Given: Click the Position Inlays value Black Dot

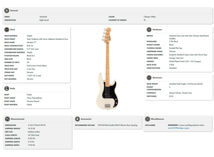Looking at the screenshot, I should tap(30, 56).
